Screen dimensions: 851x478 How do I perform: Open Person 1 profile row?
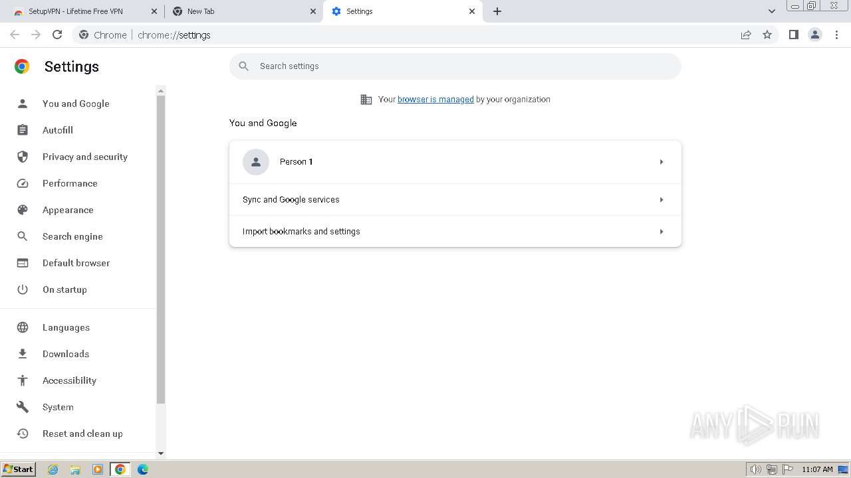455,162
